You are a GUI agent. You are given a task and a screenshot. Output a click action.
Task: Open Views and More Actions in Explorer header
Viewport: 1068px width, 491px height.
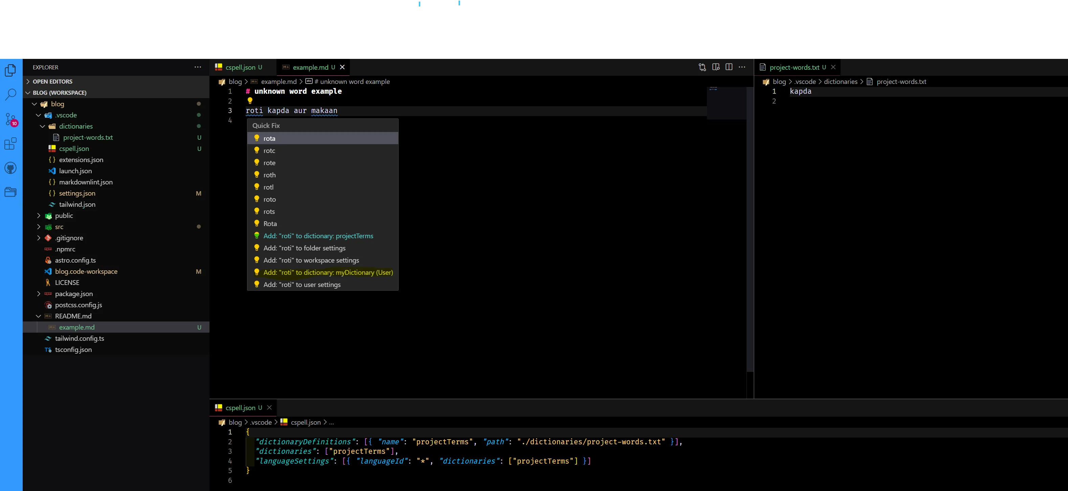[198, 67]
